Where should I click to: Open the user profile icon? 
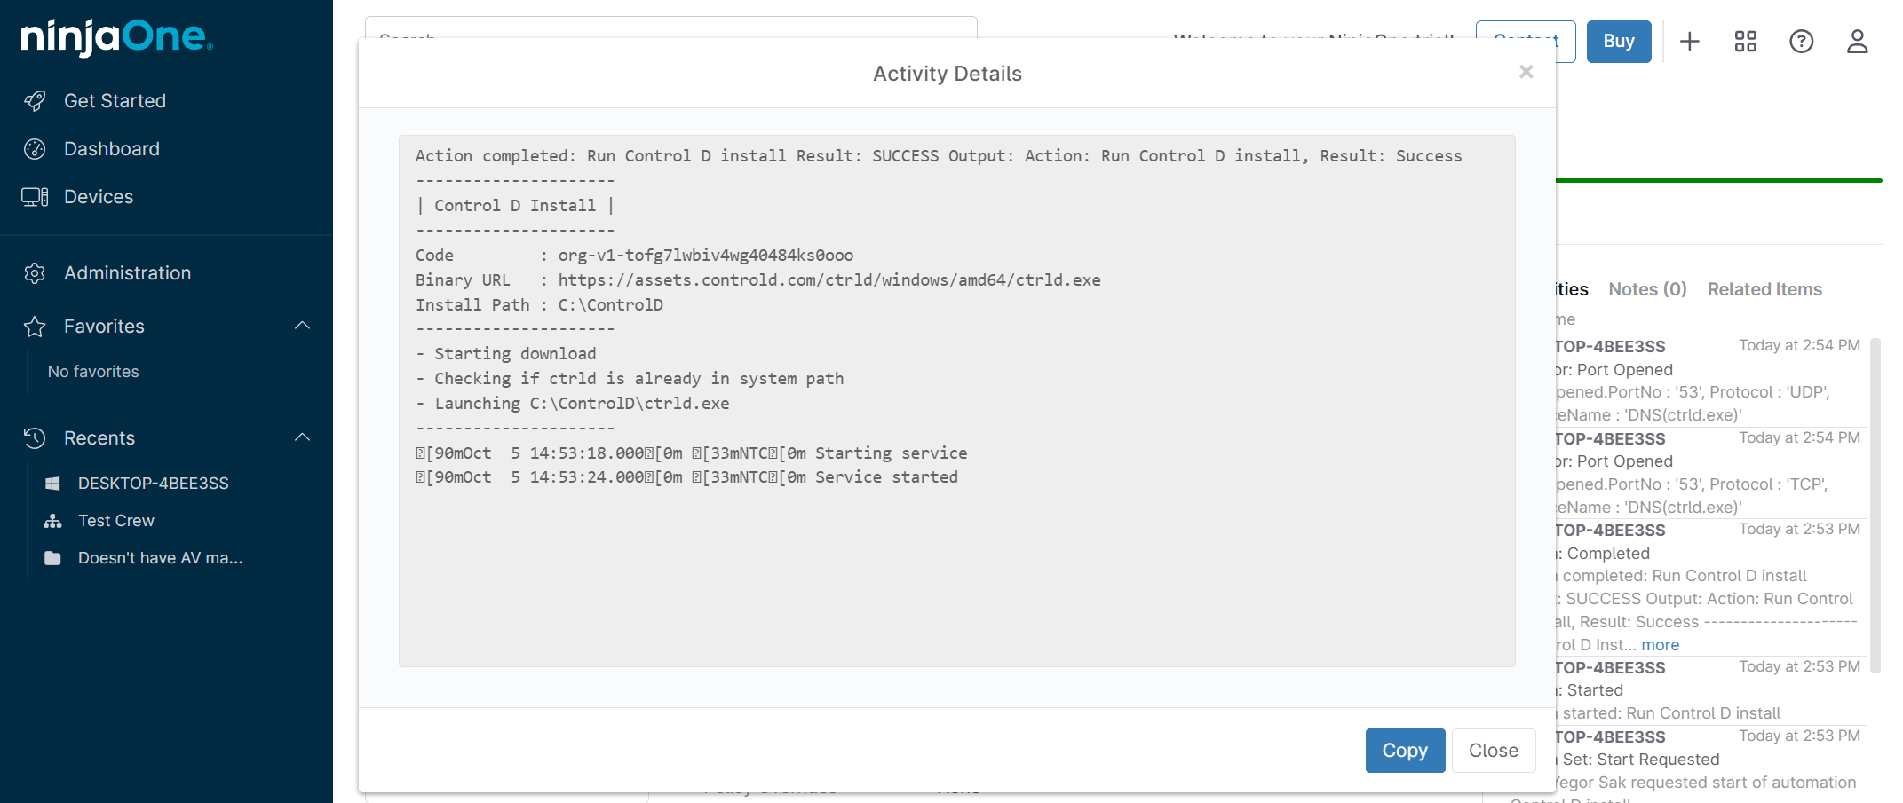point(1858,42)
